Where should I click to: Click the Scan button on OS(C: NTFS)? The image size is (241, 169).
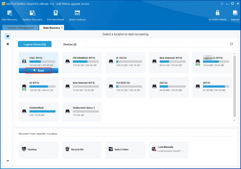point(39,71)
